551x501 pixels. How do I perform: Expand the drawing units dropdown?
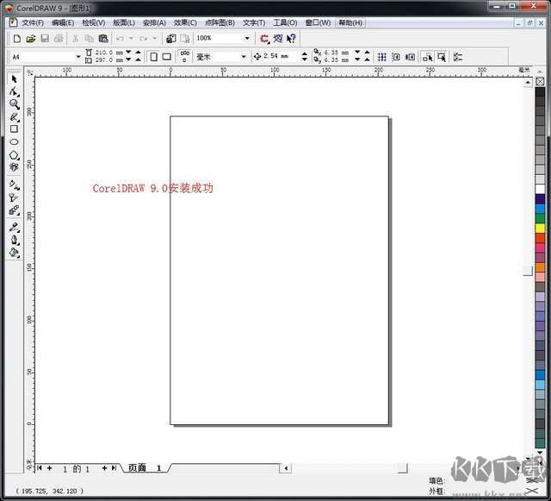click(x=244, y=57)
